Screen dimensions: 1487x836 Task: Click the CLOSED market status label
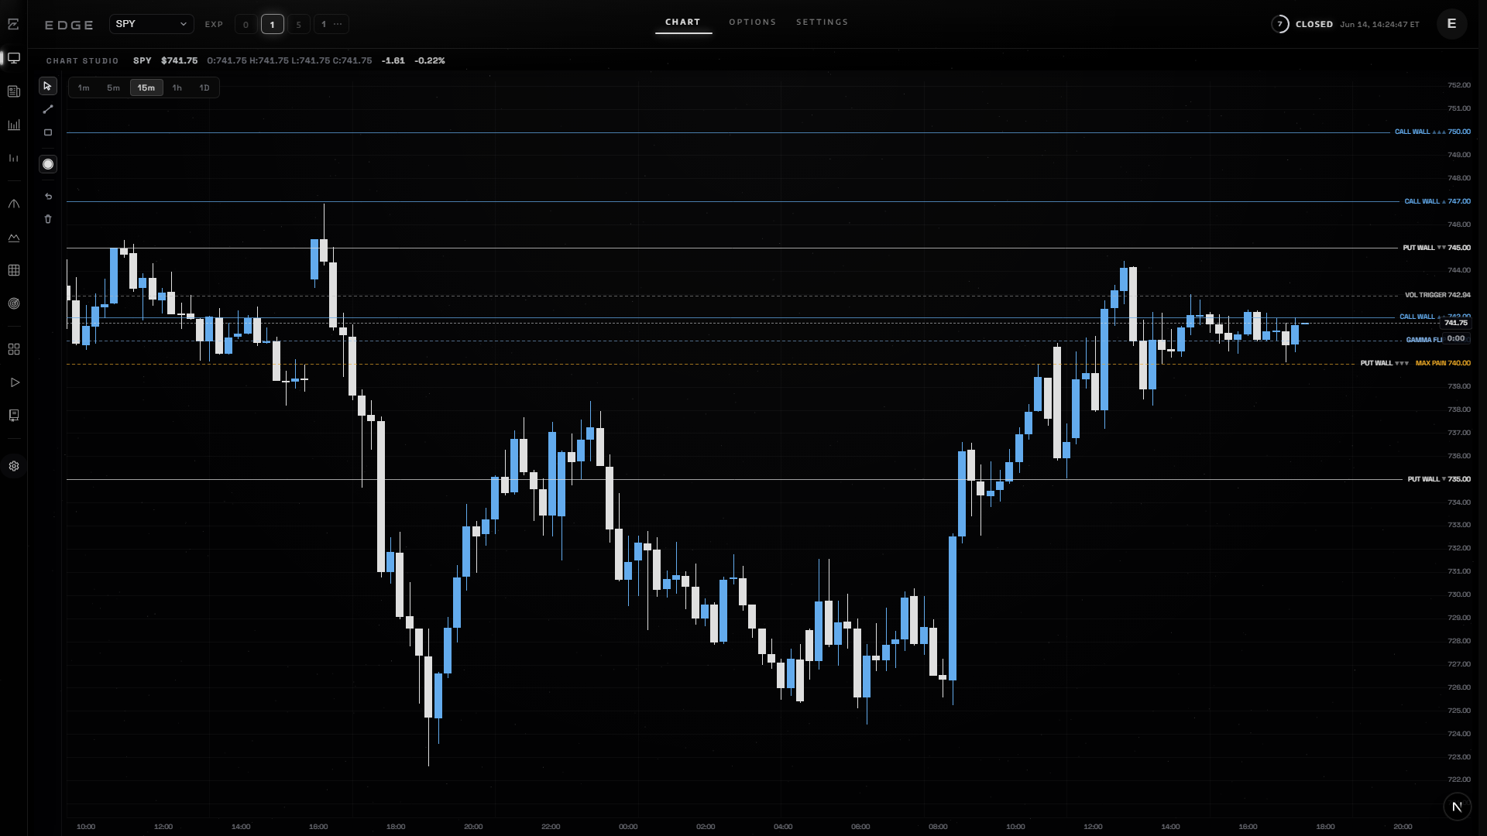(1314, 24)
